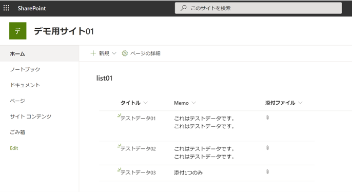Screen dimensions: 352x192
Task: Click the ページの詳細 button
Action: pos(141,53)
